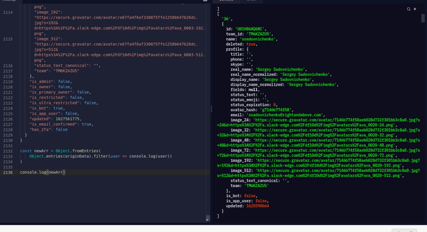Screen dimensions: 427x232
Task: Click "is_bot": true in the editor
Action: coord(47,108)
